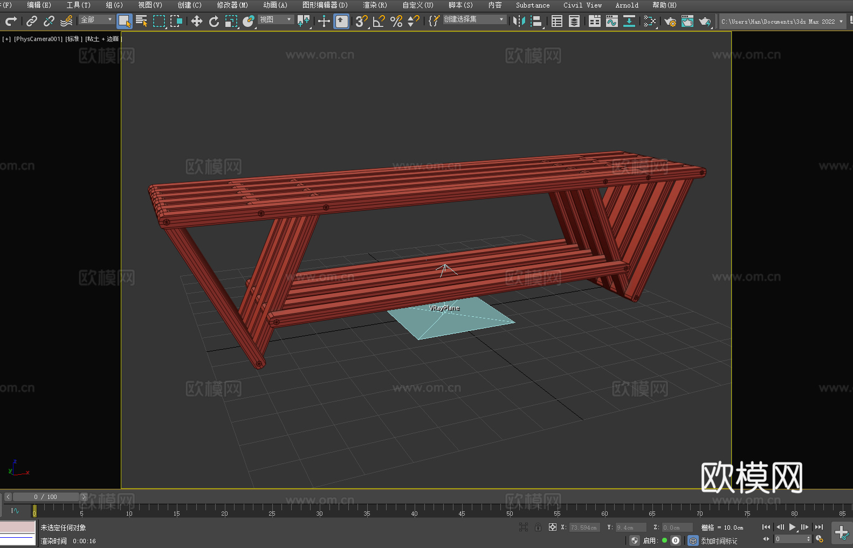Choose the Bind to Space Warp tool
853x548 pixels.
click(x=66, y=21)
